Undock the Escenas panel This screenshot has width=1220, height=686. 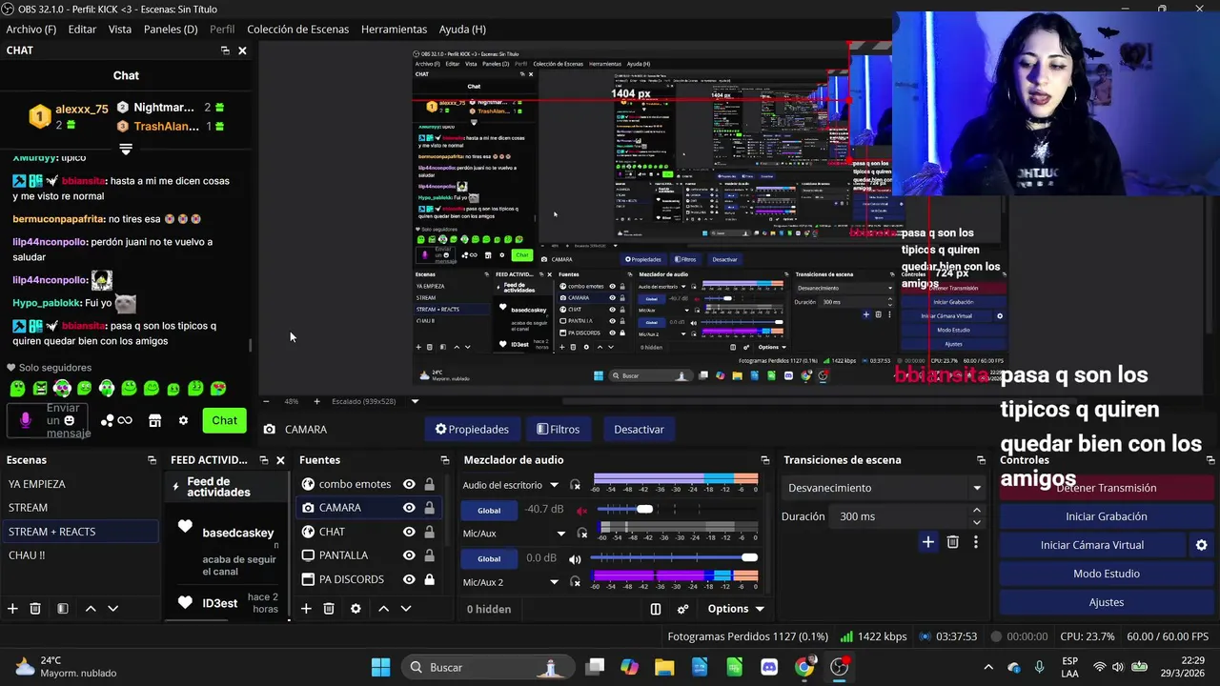click(x=152, y=460)
